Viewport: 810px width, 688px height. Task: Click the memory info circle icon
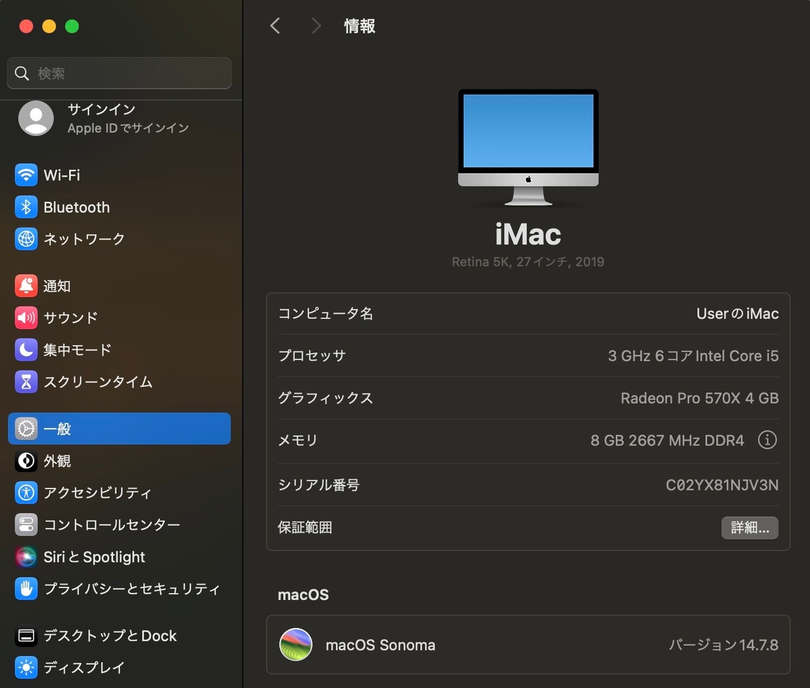pyautogui.click(x=767, y=440)
